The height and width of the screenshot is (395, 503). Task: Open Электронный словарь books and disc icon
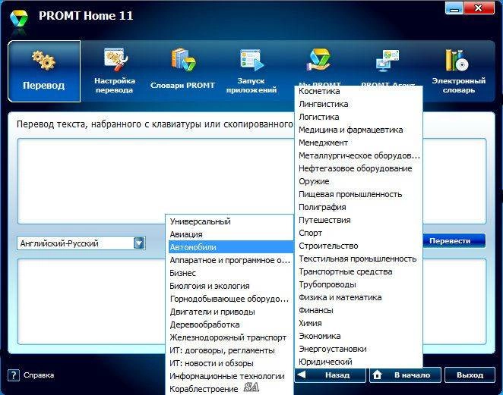pyautogui.click(x=457, y=60)
